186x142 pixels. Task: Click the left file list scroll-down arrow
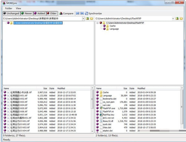[x=92, y=131]
